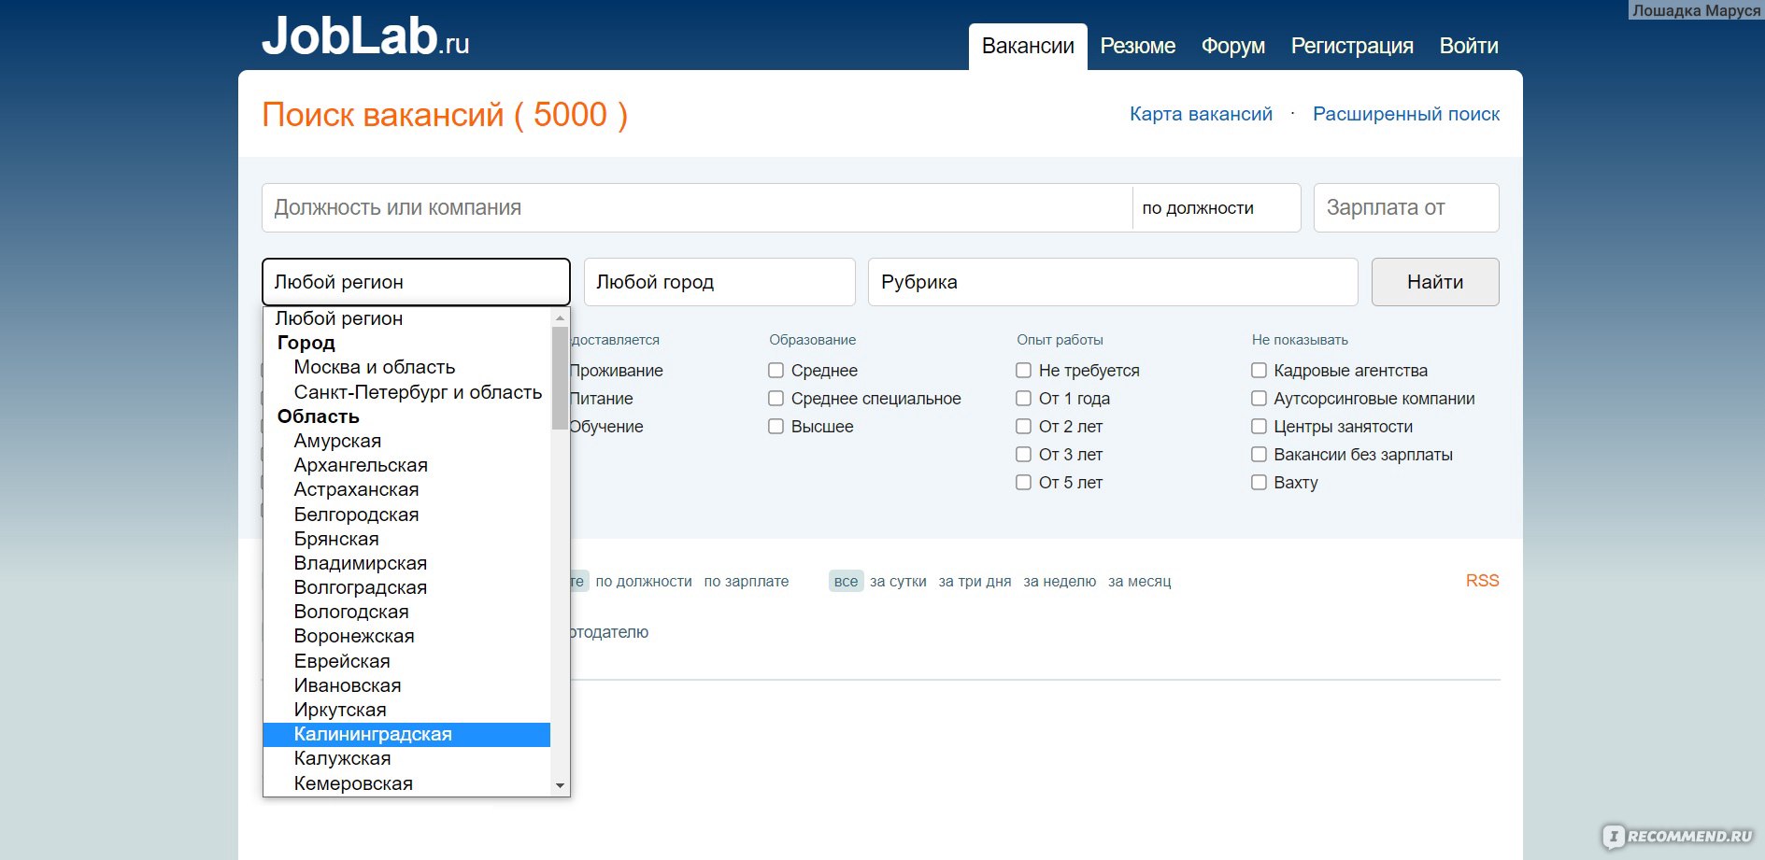Check 'От 1 года' experience
The height and width of the screenshot is (860, 1765).
coord(1024,399)
